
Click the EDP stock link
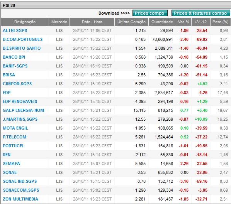(7, 93)
